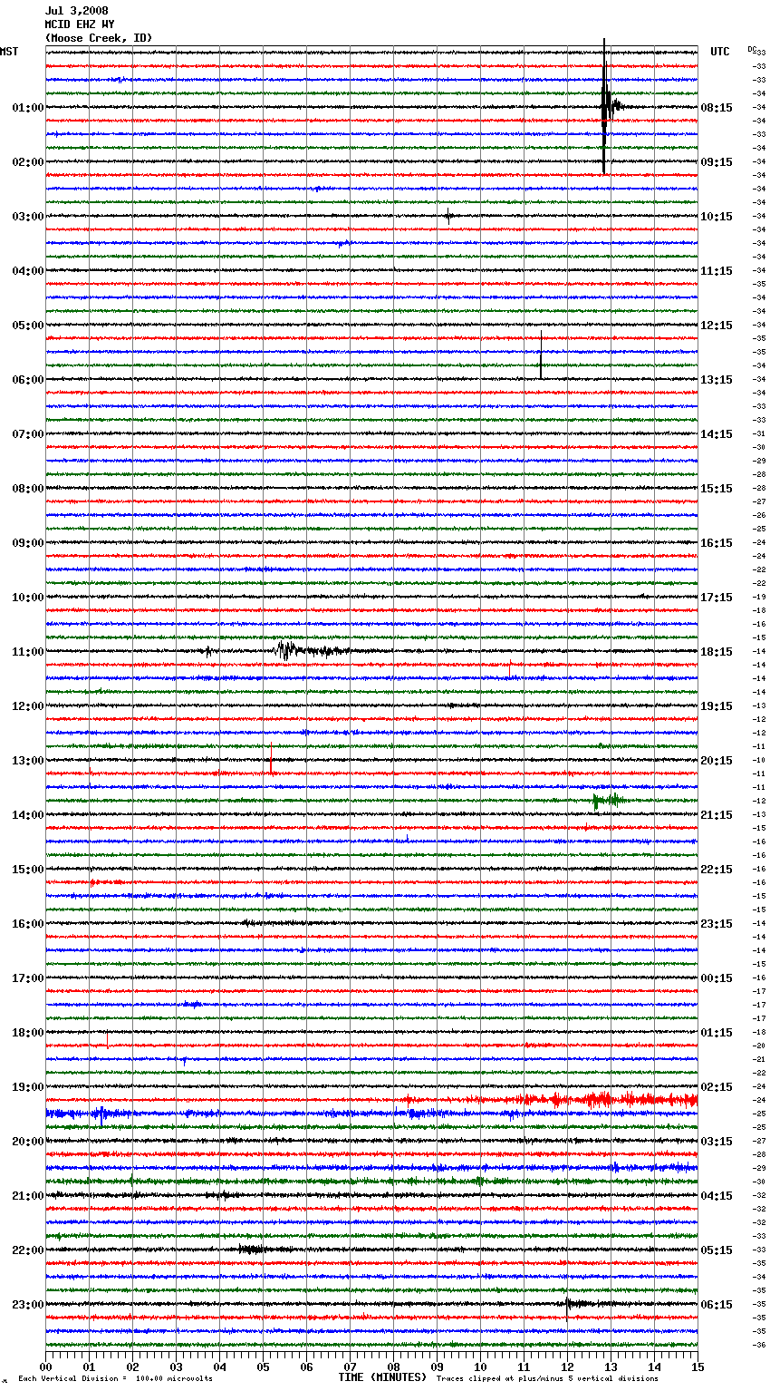Viewport: 770px width, 1391px height.
Task: Click the 23:15 UTC time label
Action: [x=717, y=924]
